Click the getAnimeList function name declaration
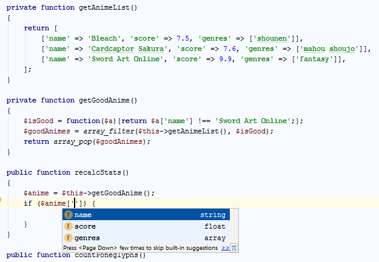Screen dimensions: 379x262 pyautogui.click(x=104, y=7)
